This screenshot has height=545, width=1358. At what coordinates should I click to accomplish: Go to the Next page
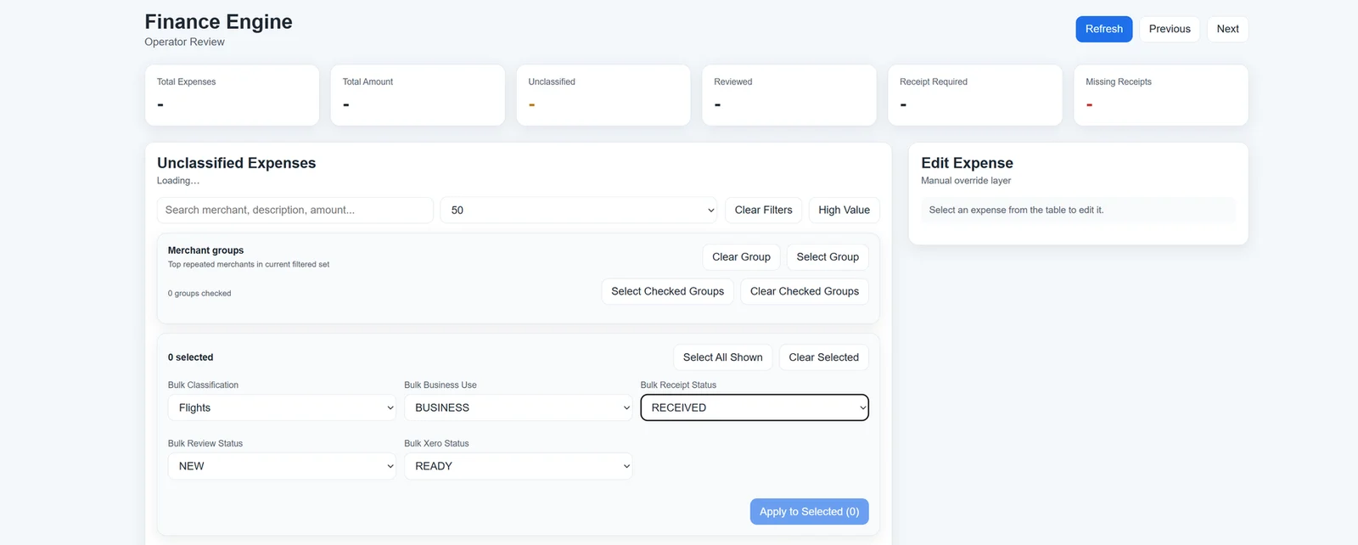1227,29
